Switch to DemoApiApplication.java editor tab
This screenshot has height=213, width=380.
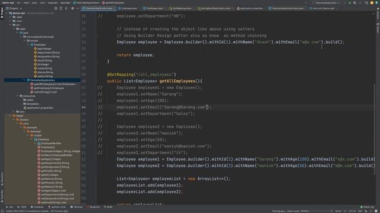click(99, 8)
